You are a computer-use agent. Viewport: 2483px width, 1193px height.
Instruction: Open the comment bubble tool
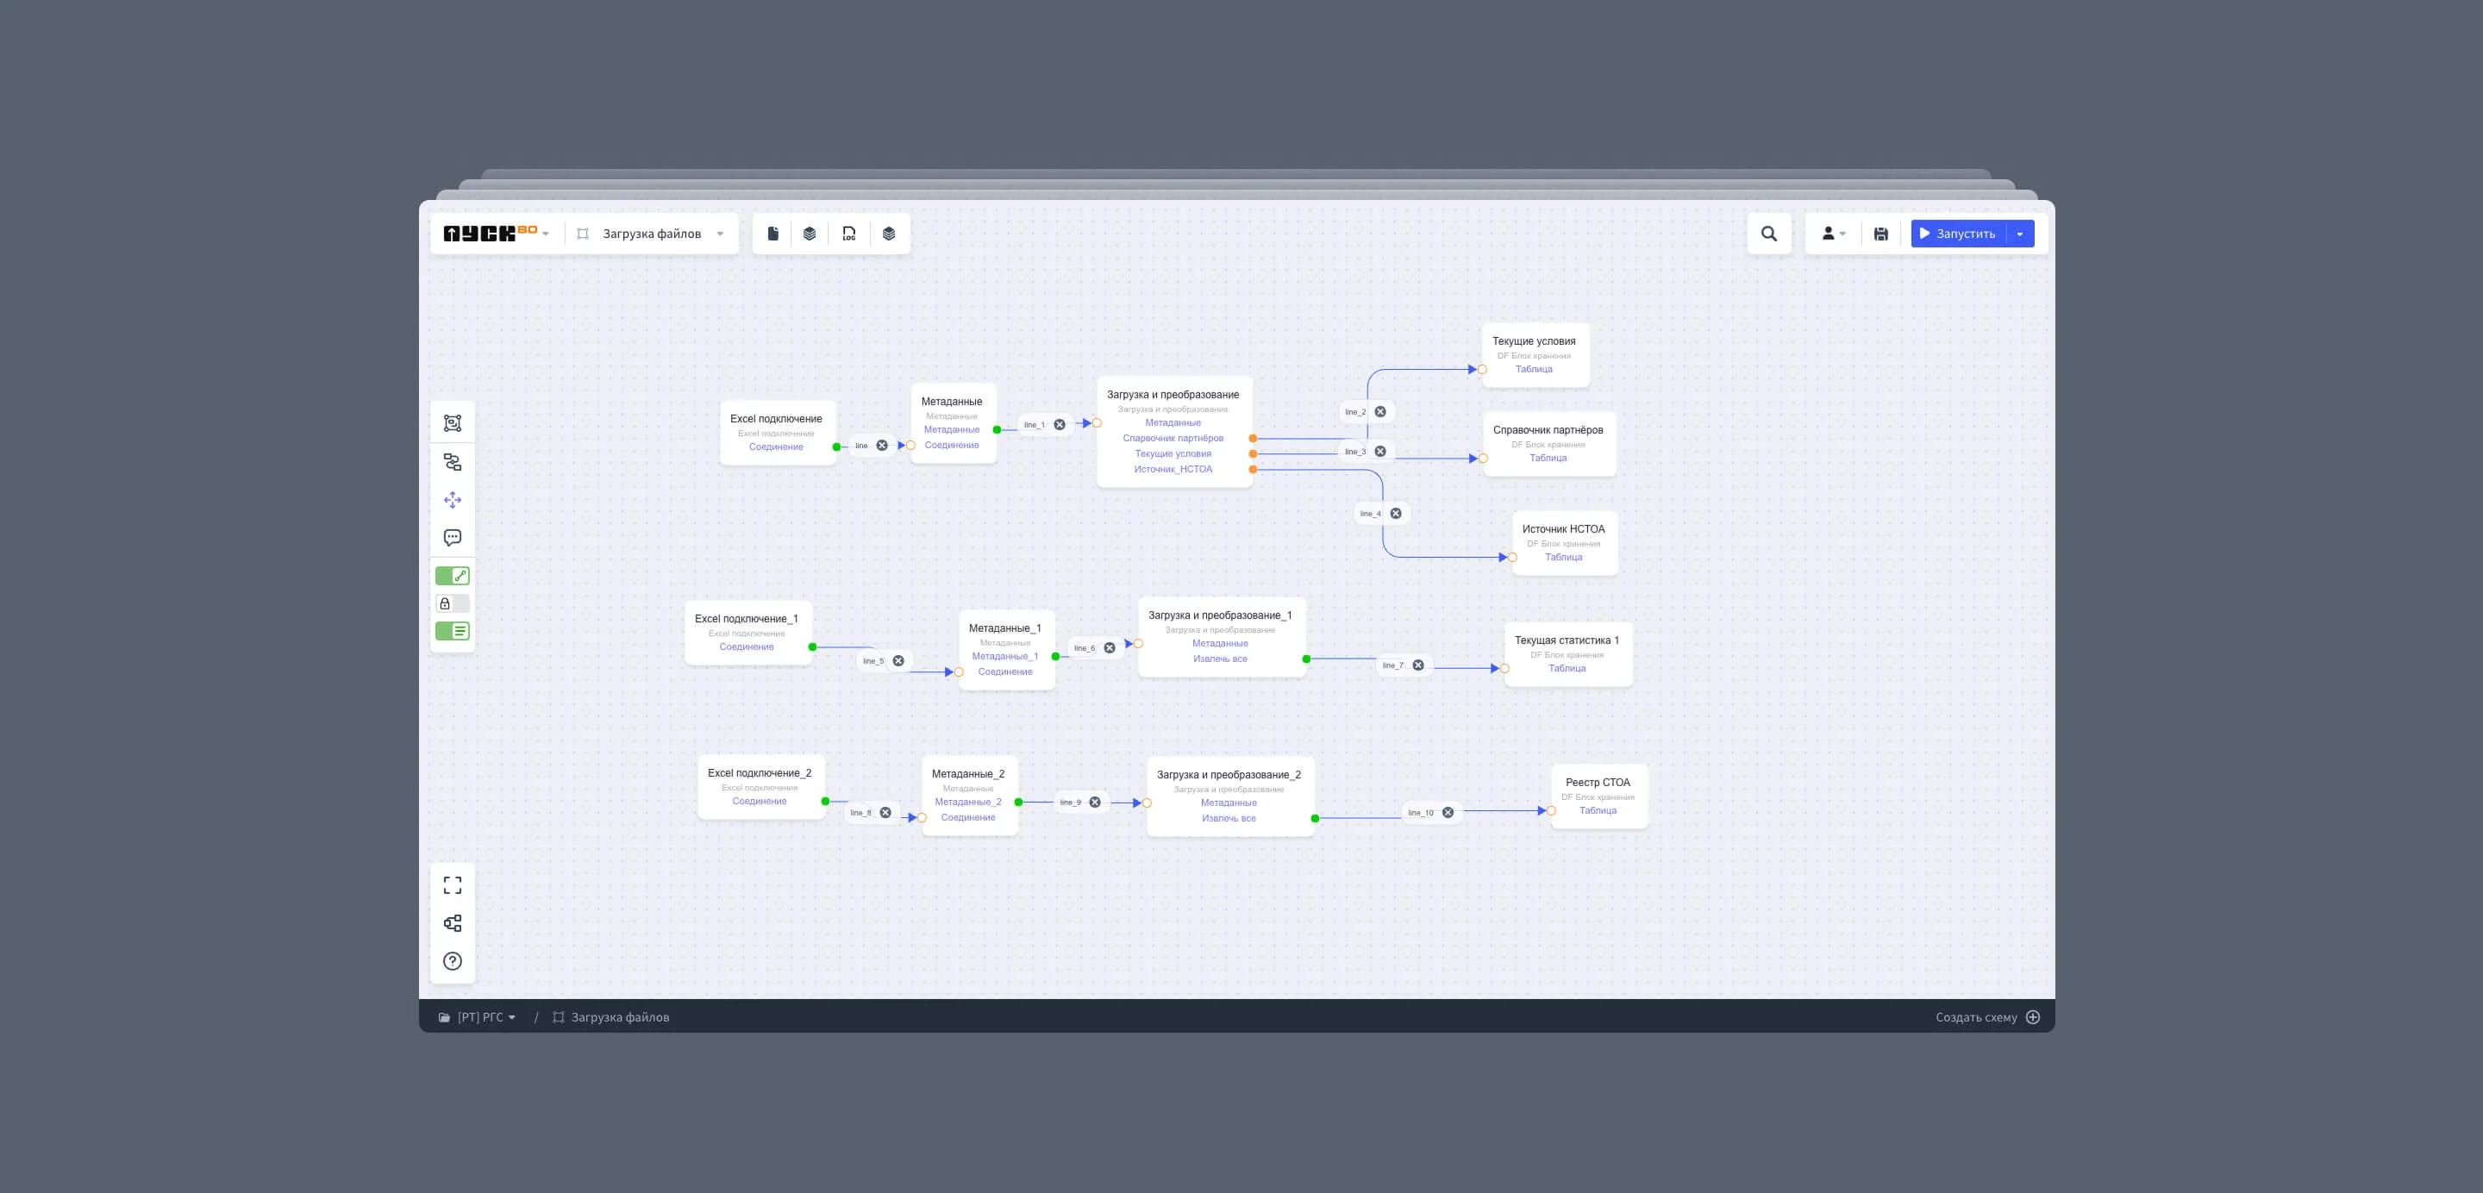(x=452, y=538)
